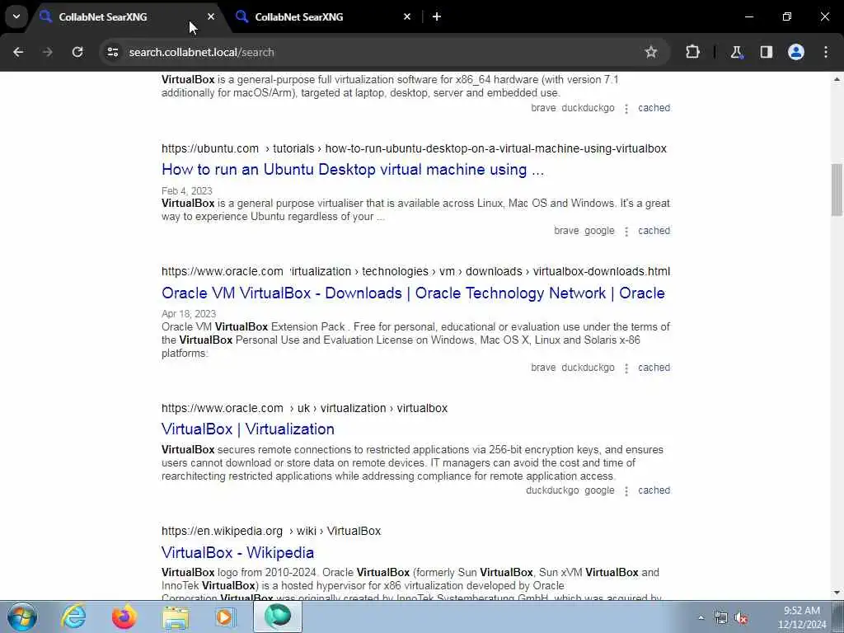The image size is (844, 633).
Task: Open Windows Media Player from taskbar
Action: pos(226,617)
